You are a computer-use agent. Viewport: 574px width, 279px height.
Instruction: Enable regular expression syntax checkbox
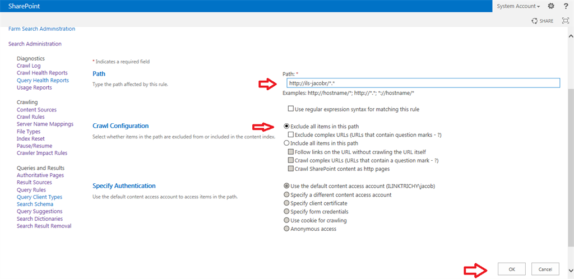click(291, 109)
